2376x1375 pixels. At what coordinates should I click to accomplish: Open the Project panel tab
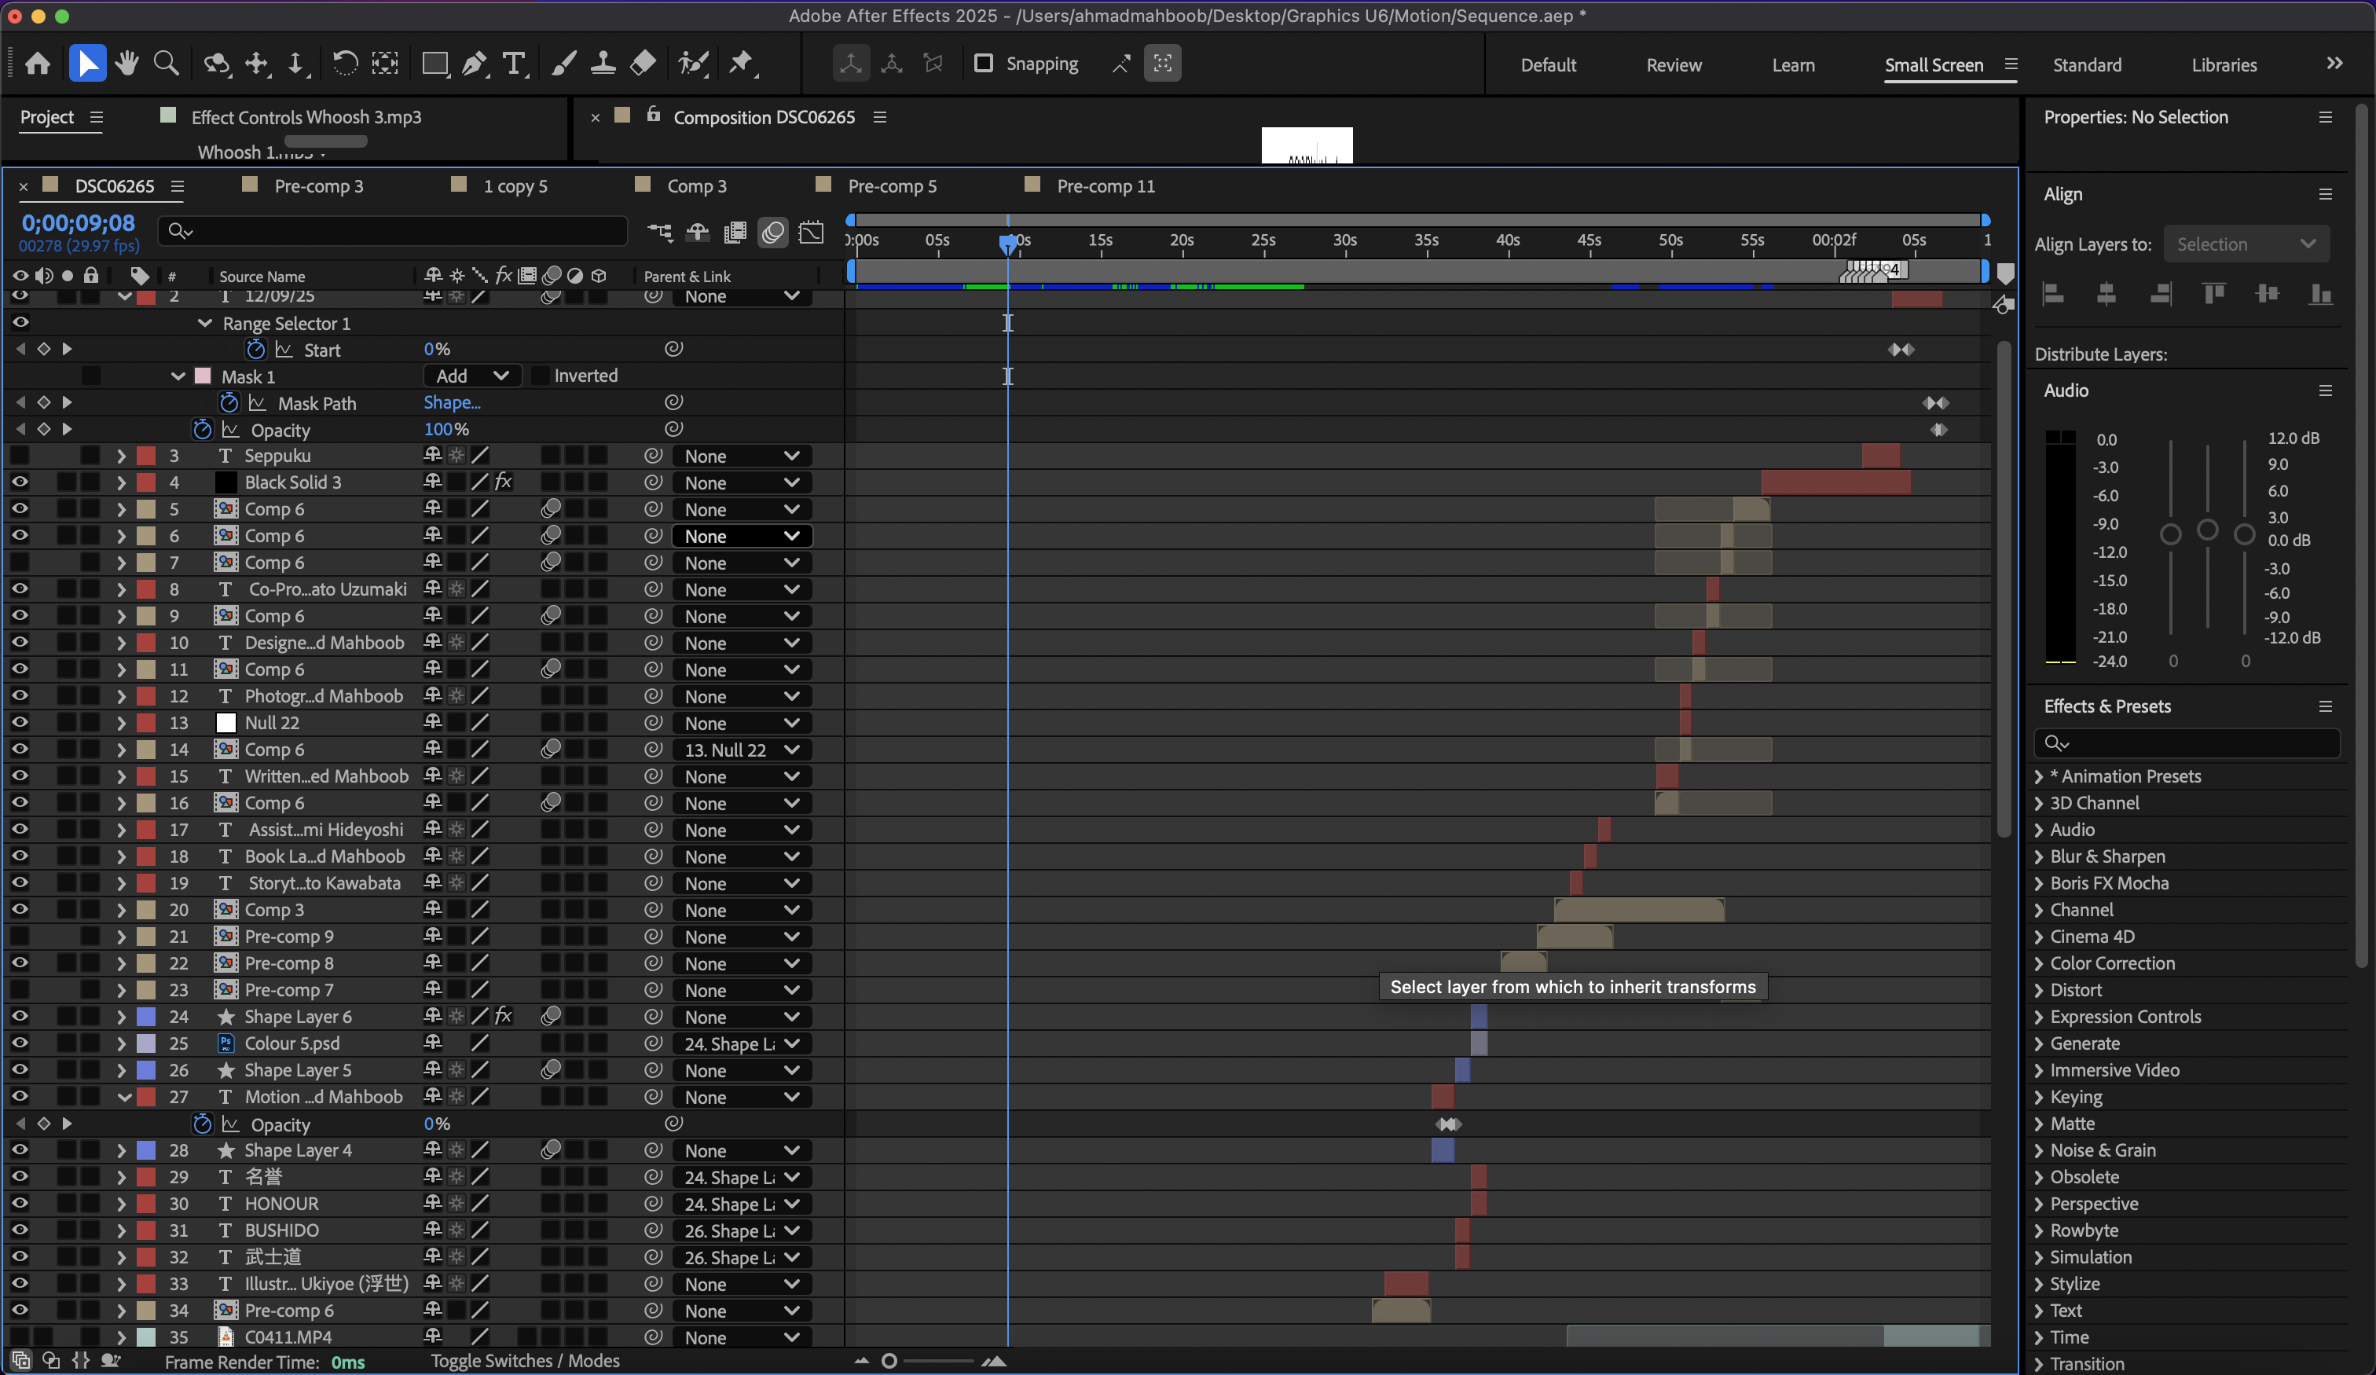[47, 117]
